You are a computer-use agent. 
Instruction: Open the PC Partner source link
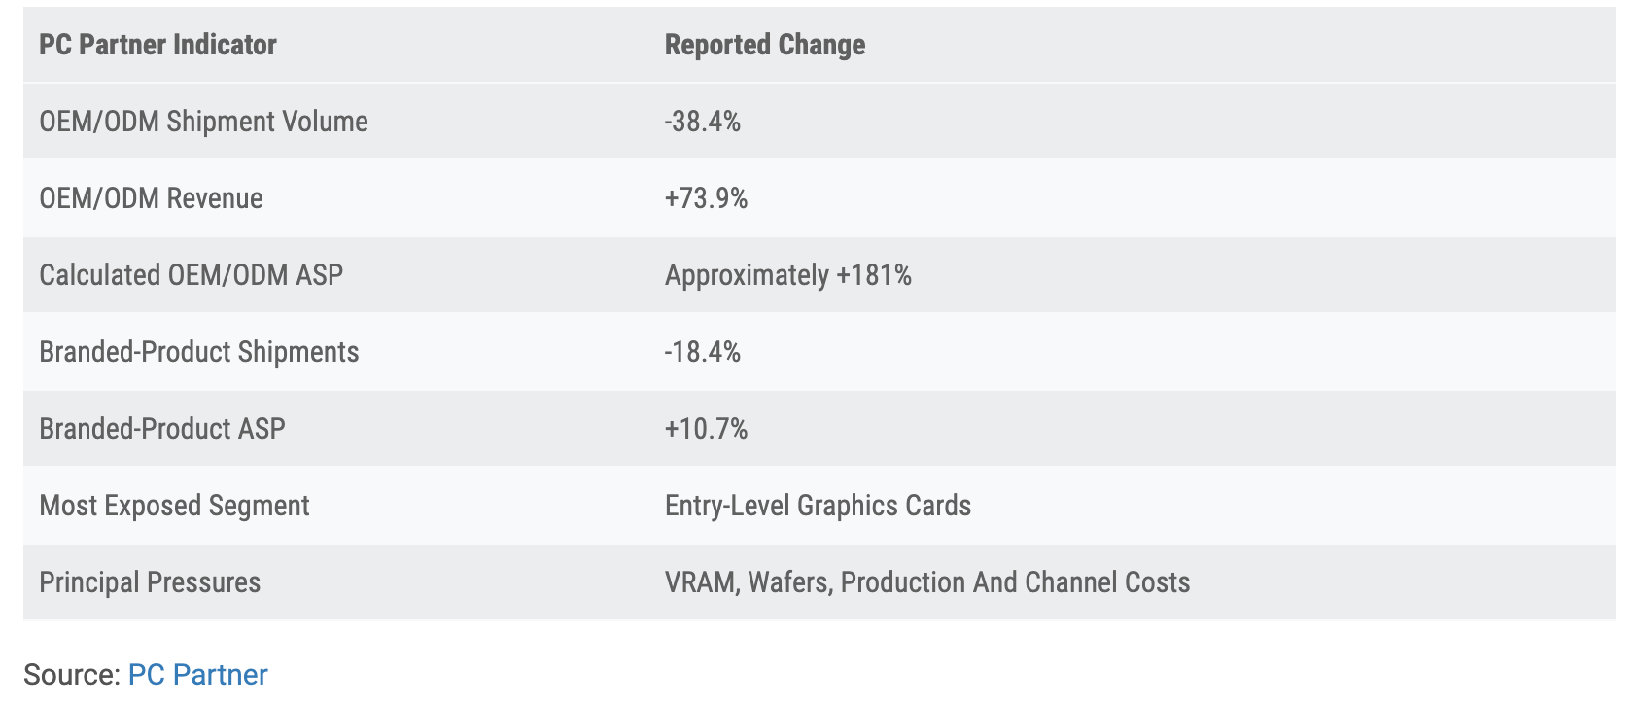pyautogui.click(x=197, y=674)
